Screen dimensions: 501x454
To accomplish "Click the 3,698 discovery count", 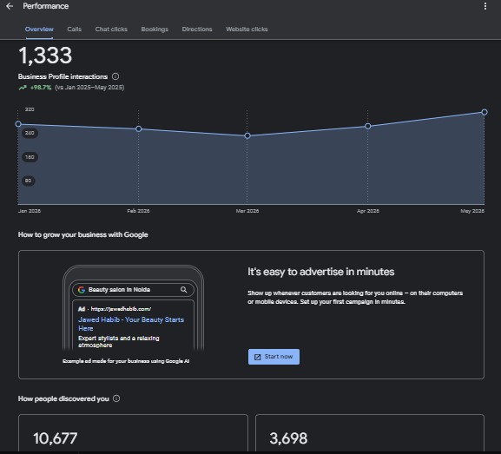I will [x=288, y=438].
